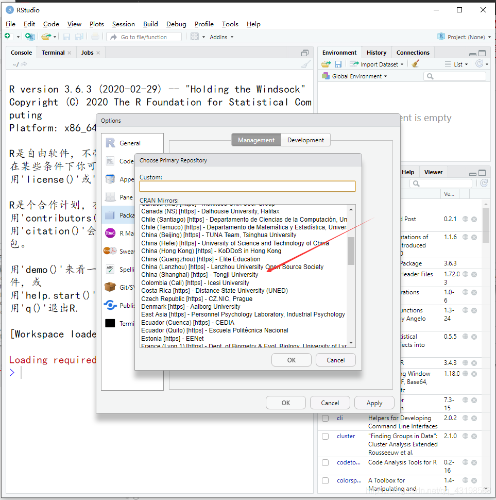Open the New File dropdown arrow
Image resolution: width=496 pixels, height=500 pixels.
18,37
